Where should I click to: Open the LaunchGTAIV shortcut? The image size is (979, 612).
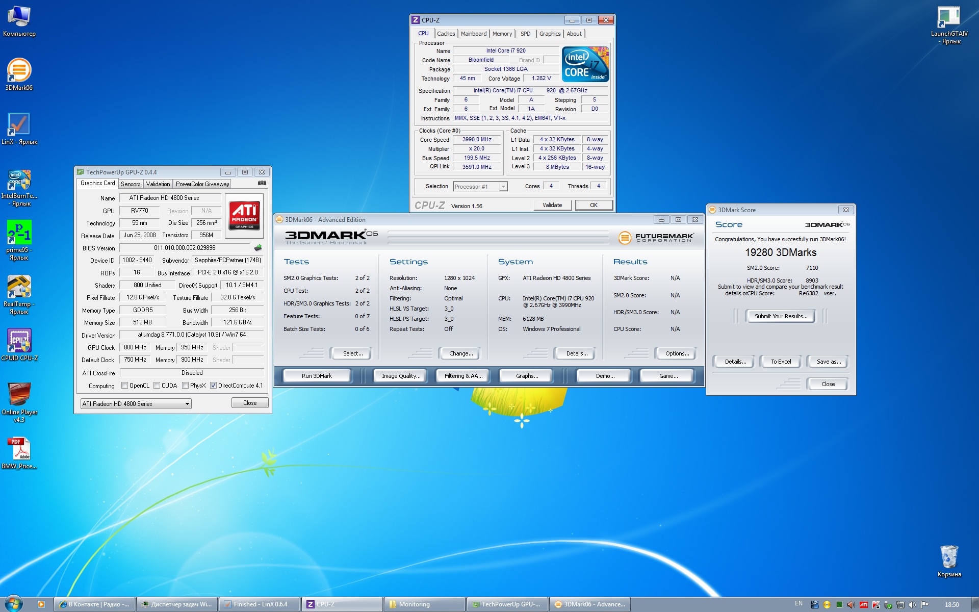point(949,25)
